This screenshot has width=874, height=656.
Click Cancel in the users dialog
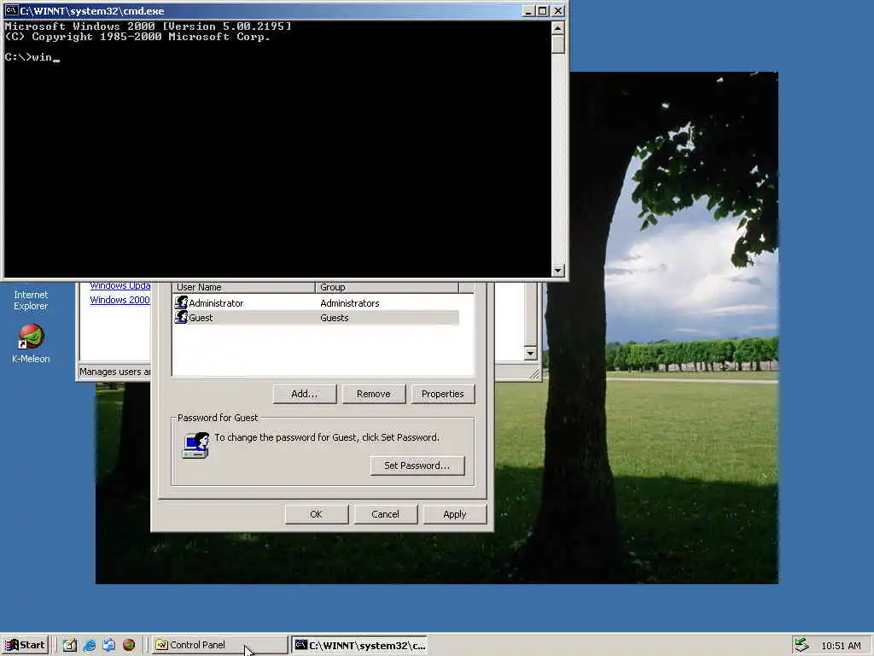(x=385, y=514)
